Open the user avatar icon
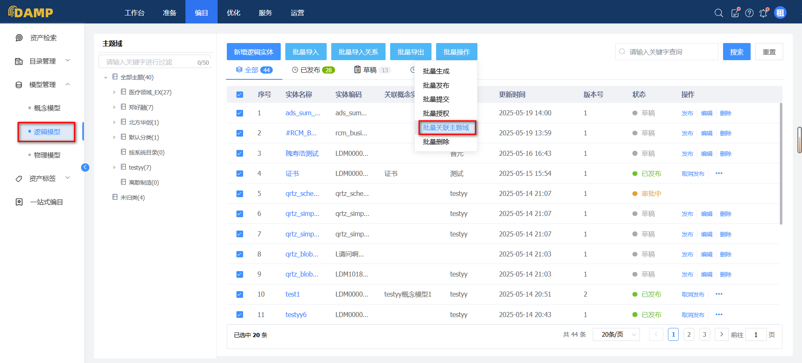The width and height of the screenshot is (802, 363). click(780, 13)
